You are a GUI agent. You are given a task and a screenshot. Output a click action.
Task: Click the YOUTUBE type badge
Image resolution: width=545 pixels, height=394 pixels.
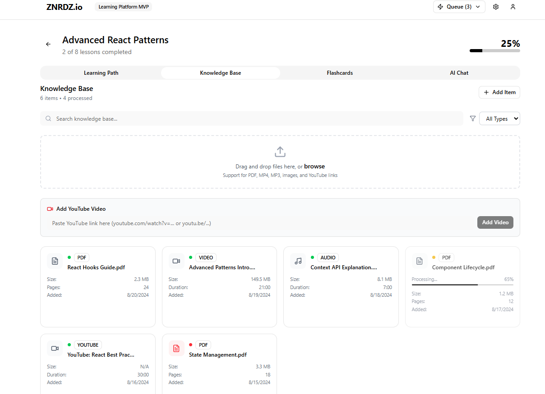click(x=88, y=345)
